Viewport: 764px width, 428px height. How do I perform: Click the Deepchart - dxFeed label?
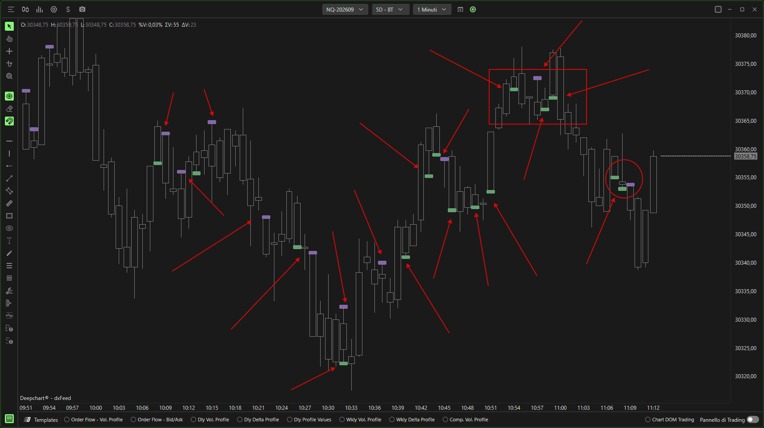[45, 398]
